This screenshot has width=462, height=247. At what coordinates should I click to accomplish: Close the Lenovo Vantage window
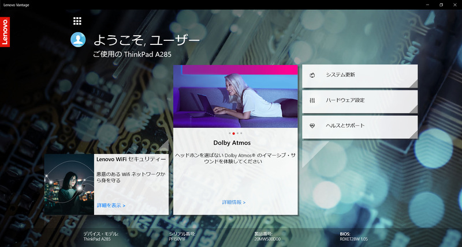(x=455, y=5)
